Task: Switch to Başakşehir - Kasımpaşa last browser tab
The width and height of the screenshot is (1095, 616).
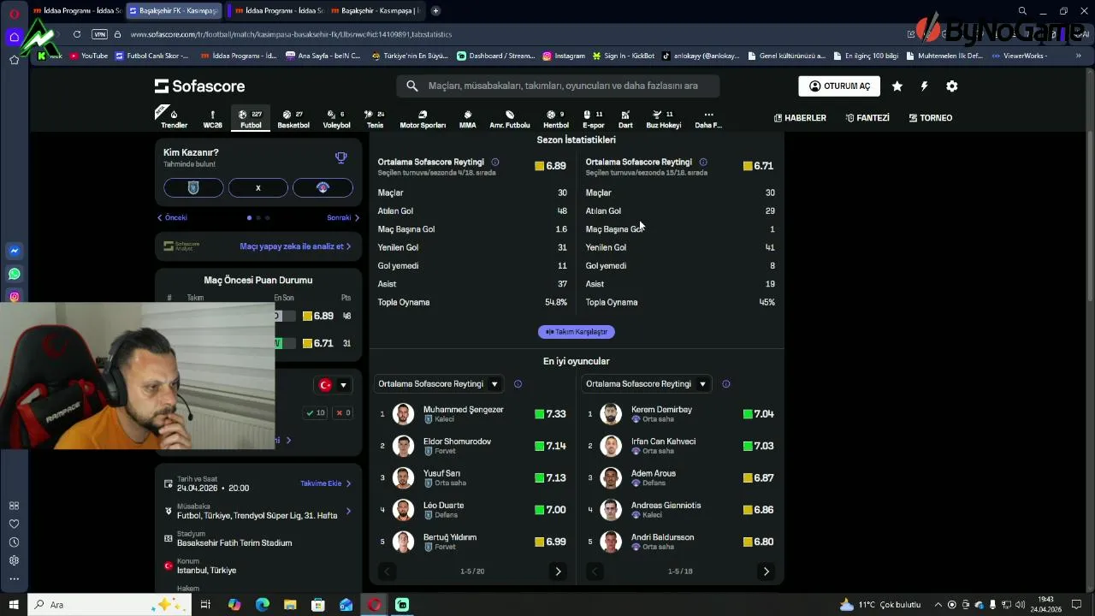Action: point(376,10)
